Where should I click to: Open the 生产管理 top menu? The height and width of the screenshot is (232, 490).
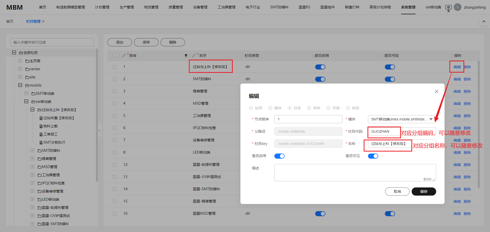pyautogui.click(x=127, y=7)
